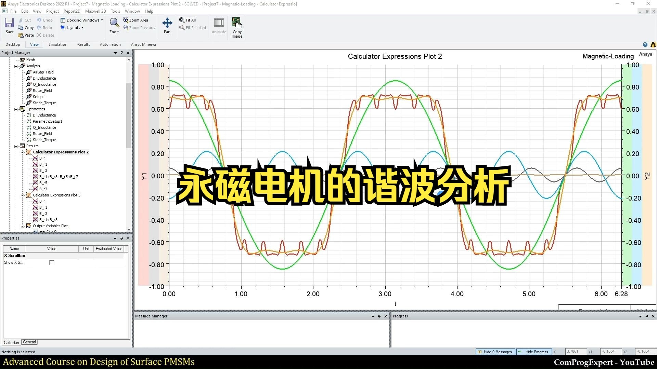The height and width of the screenshot is (369, 657).
Task: Switch to the Simulation ribbon tab
Action: 57,44
